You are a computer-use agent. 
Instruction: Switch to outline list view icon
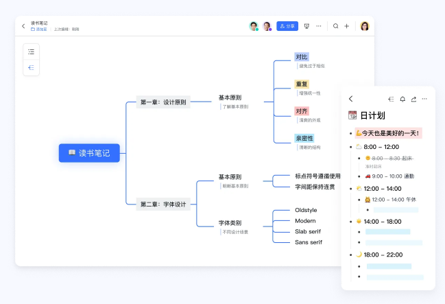coord(32,51)
